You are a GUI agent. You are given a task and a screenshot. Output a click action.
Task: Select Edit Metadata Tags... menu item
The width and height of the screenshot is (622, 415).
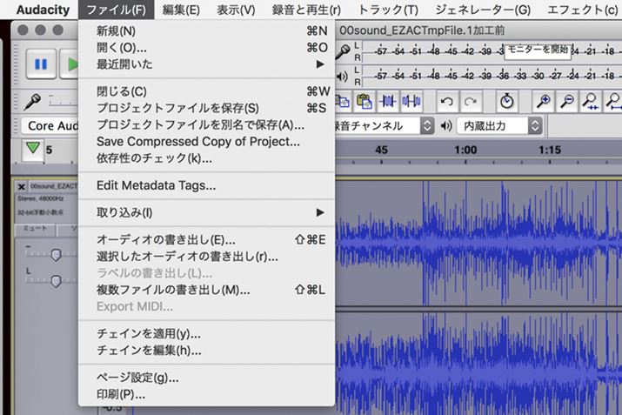click(156, 184)
